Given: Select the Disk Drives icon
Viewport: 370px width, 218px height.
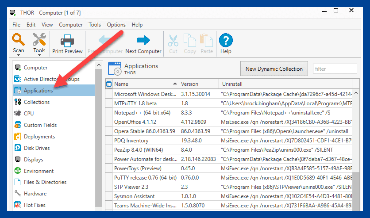Looking at the screenshot, I should pos(18,148).
